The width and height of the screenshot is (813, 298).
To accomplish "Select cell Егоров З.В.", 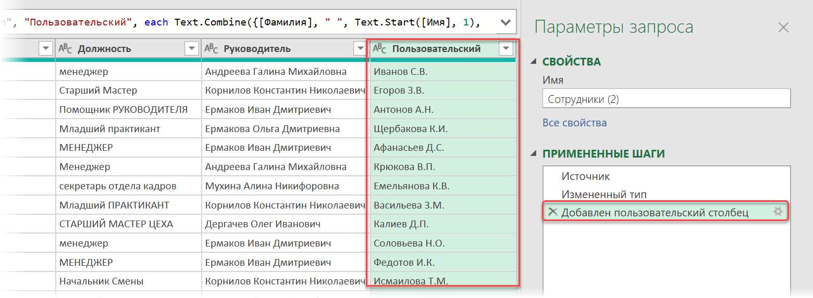I will [x=443, y=90].
